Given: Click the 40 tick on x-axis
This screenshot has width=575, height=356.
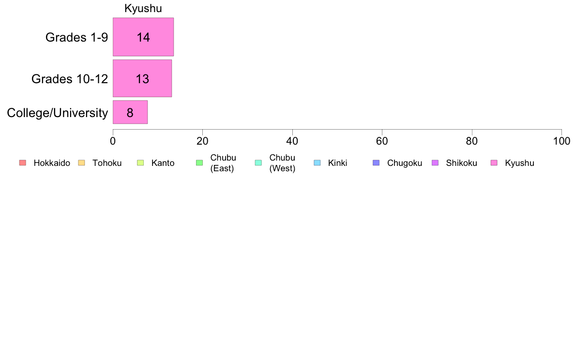Looking at the screenshot, I should (292, 141).
